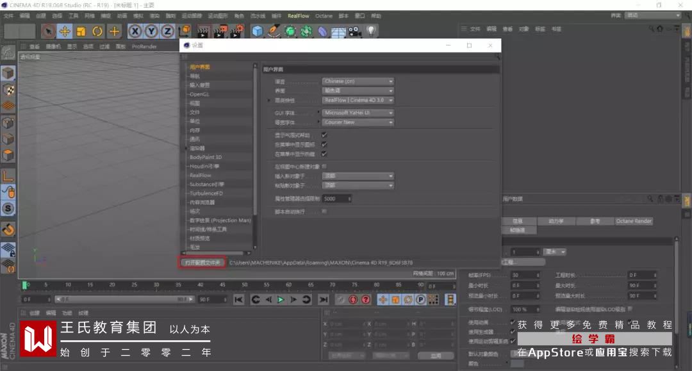Open the RealFlow | Cinema 4D 3.0 dropdown
The height and width of the screenshot is (371, 692).
point(358,100)
